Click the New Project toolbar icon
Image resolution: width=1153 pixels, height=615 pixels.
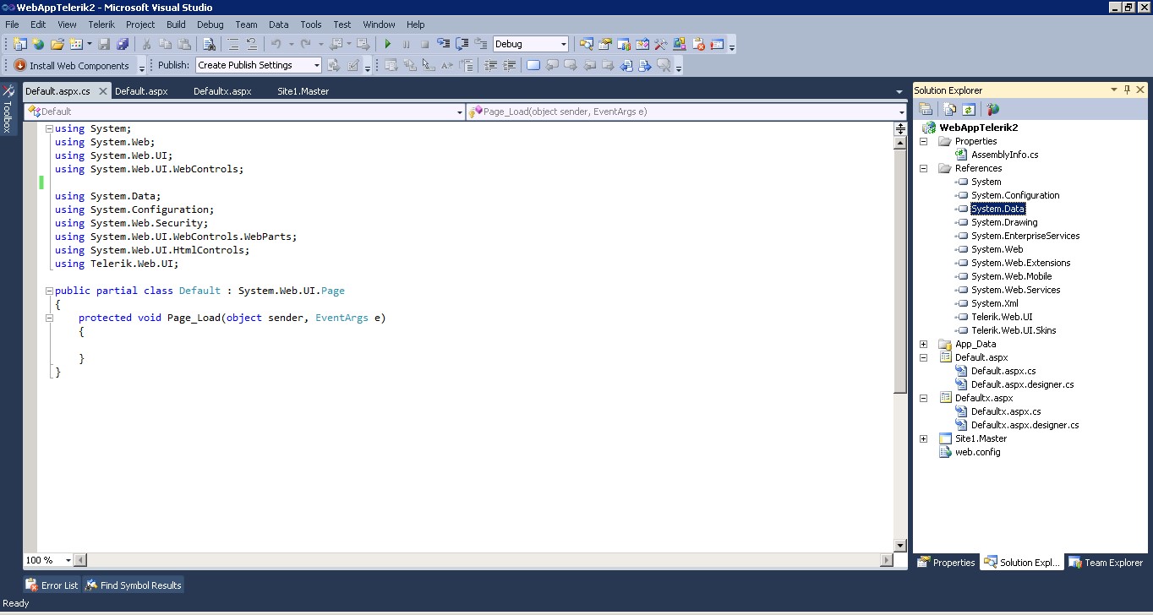point(20,44)
